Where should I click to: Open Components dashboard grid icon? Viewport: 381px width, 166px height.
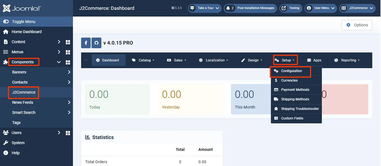[68, 62]
